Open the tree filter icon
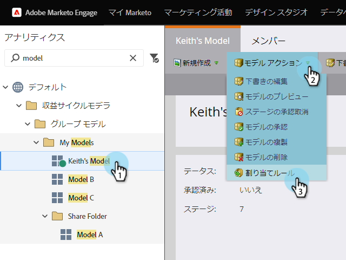Image resolution: width=346 pixels, height=260 pixels. [x=154, y=58]
